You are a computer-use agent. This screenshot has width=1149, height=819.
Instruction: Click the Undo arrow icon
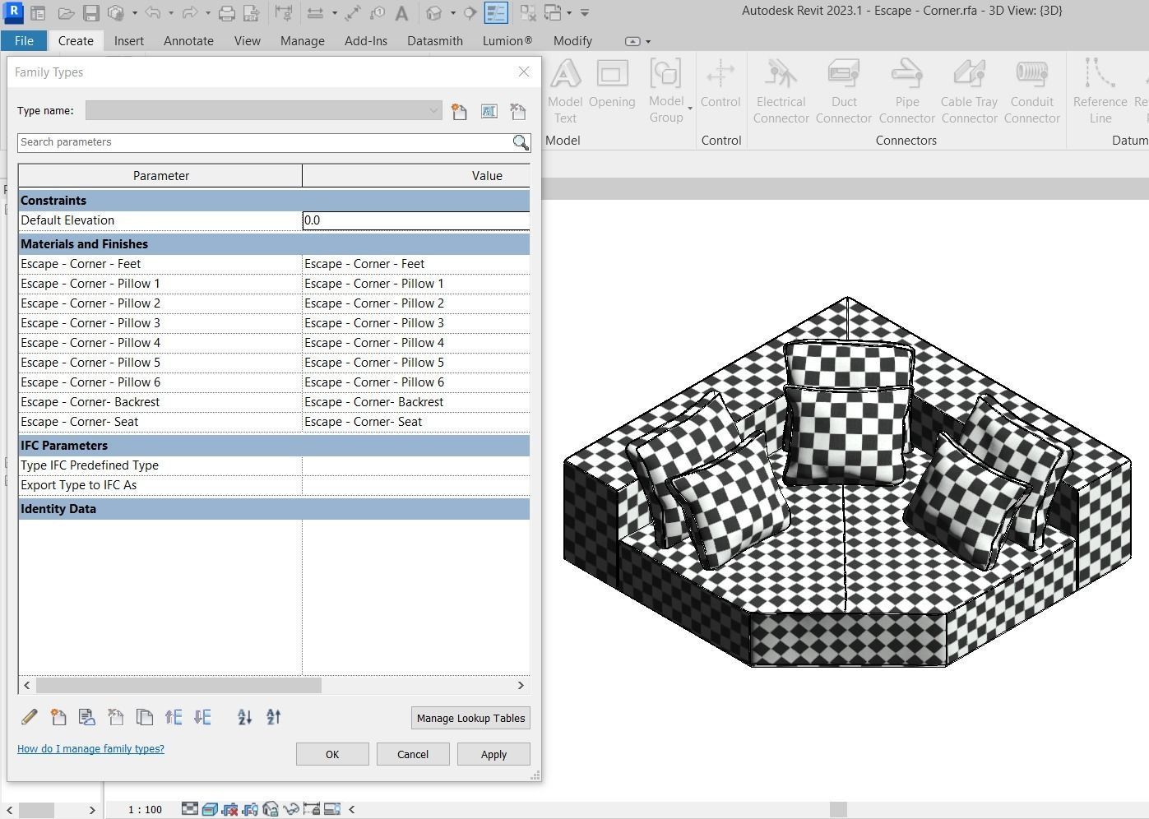click(x=152, y=13)
